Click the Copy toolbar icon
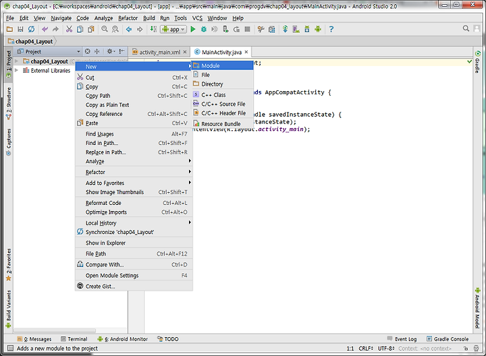The image size is (486, 356). tap(80, 29)
